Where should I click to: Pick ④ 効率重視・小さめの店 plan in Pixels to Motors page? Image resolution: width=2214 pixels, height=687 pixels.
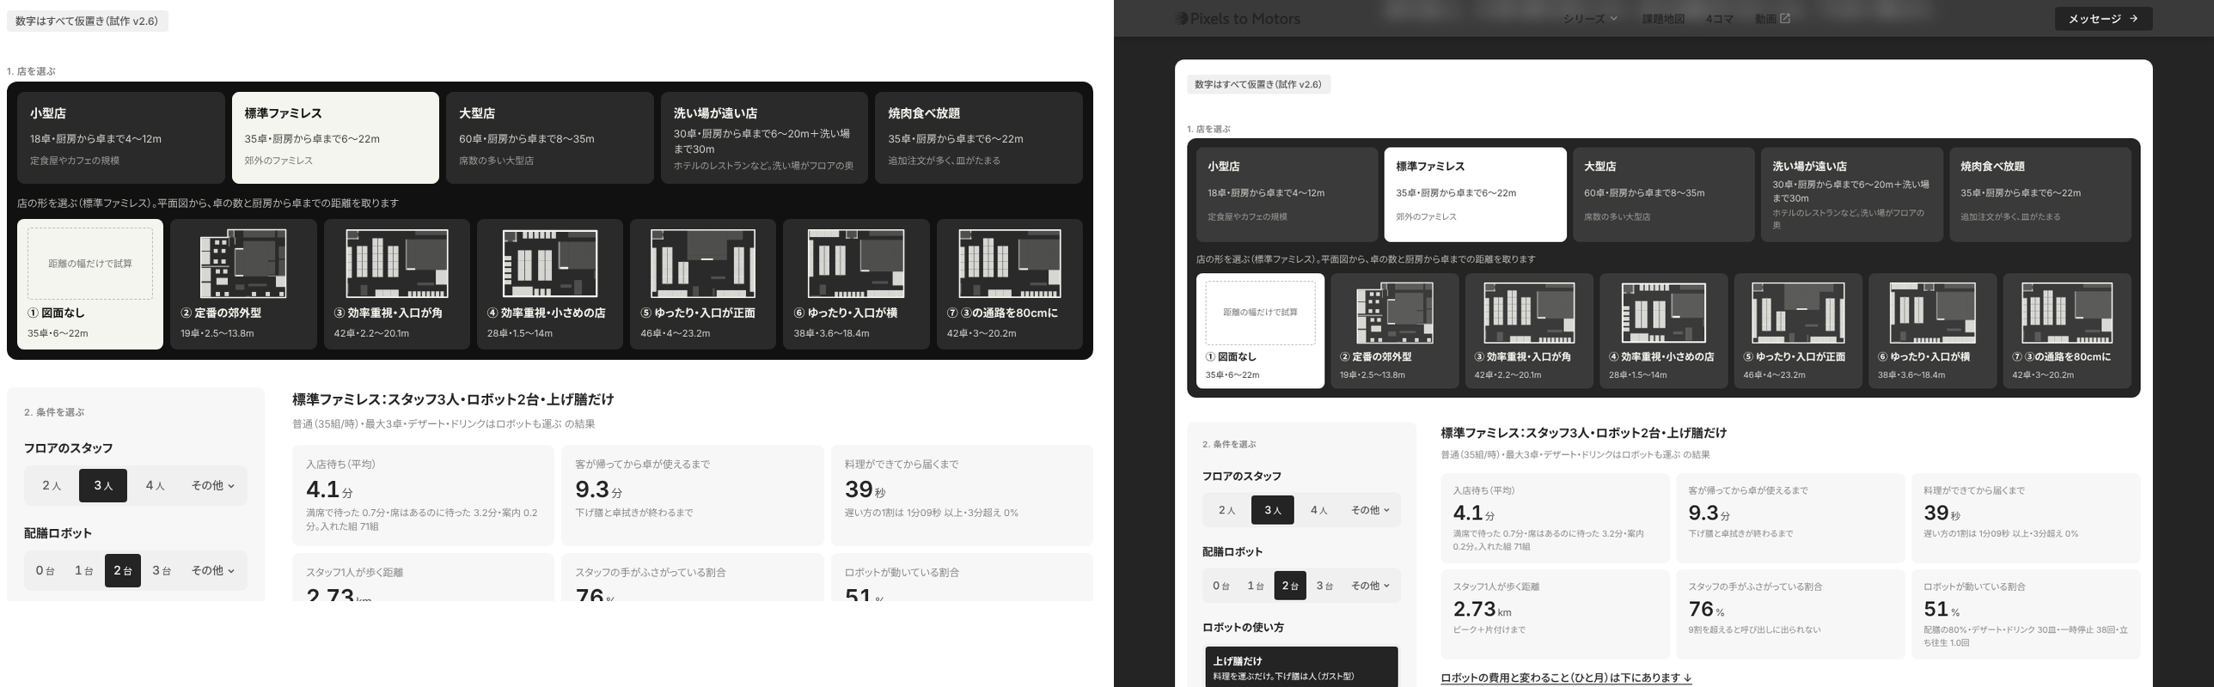pos(1663,331)
